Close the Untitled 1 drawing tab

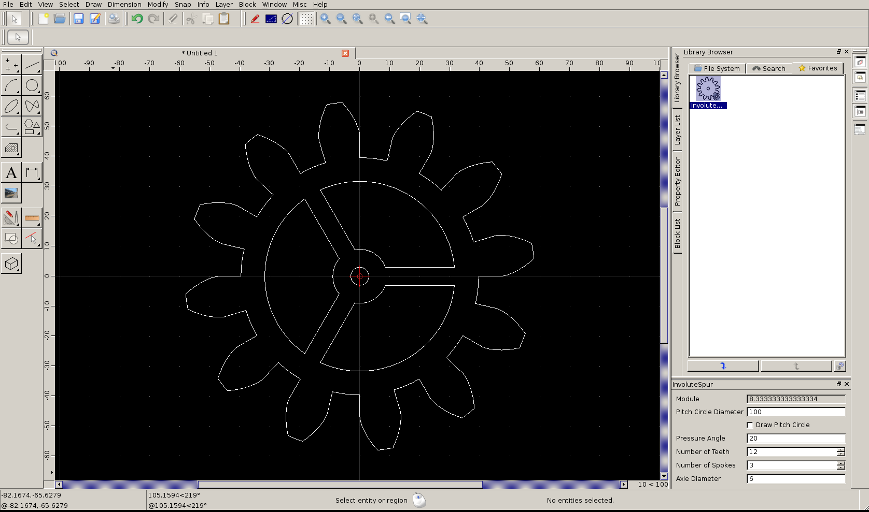(345, 53)
